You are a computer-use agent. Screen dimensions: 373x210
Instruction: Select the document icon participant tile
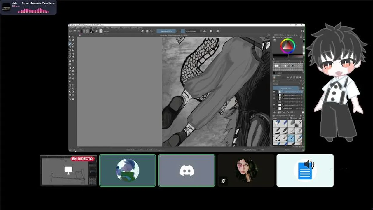click(305, 171)
